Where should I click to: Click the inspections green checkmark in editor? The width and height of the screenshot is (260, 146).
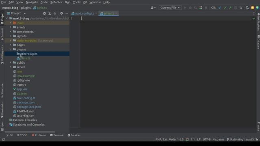point(253,19)
